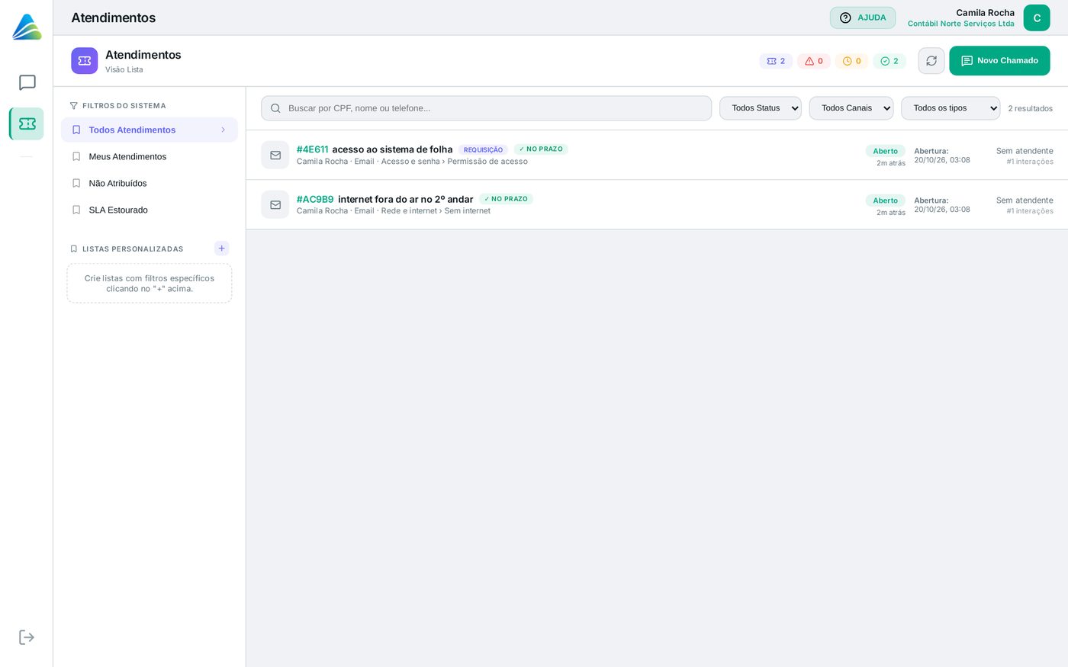Image resolution: width=1068 pixels, height=667 pixels.
Task: Open the Todos Canais dropdown
Action: [x=851, y=108]
